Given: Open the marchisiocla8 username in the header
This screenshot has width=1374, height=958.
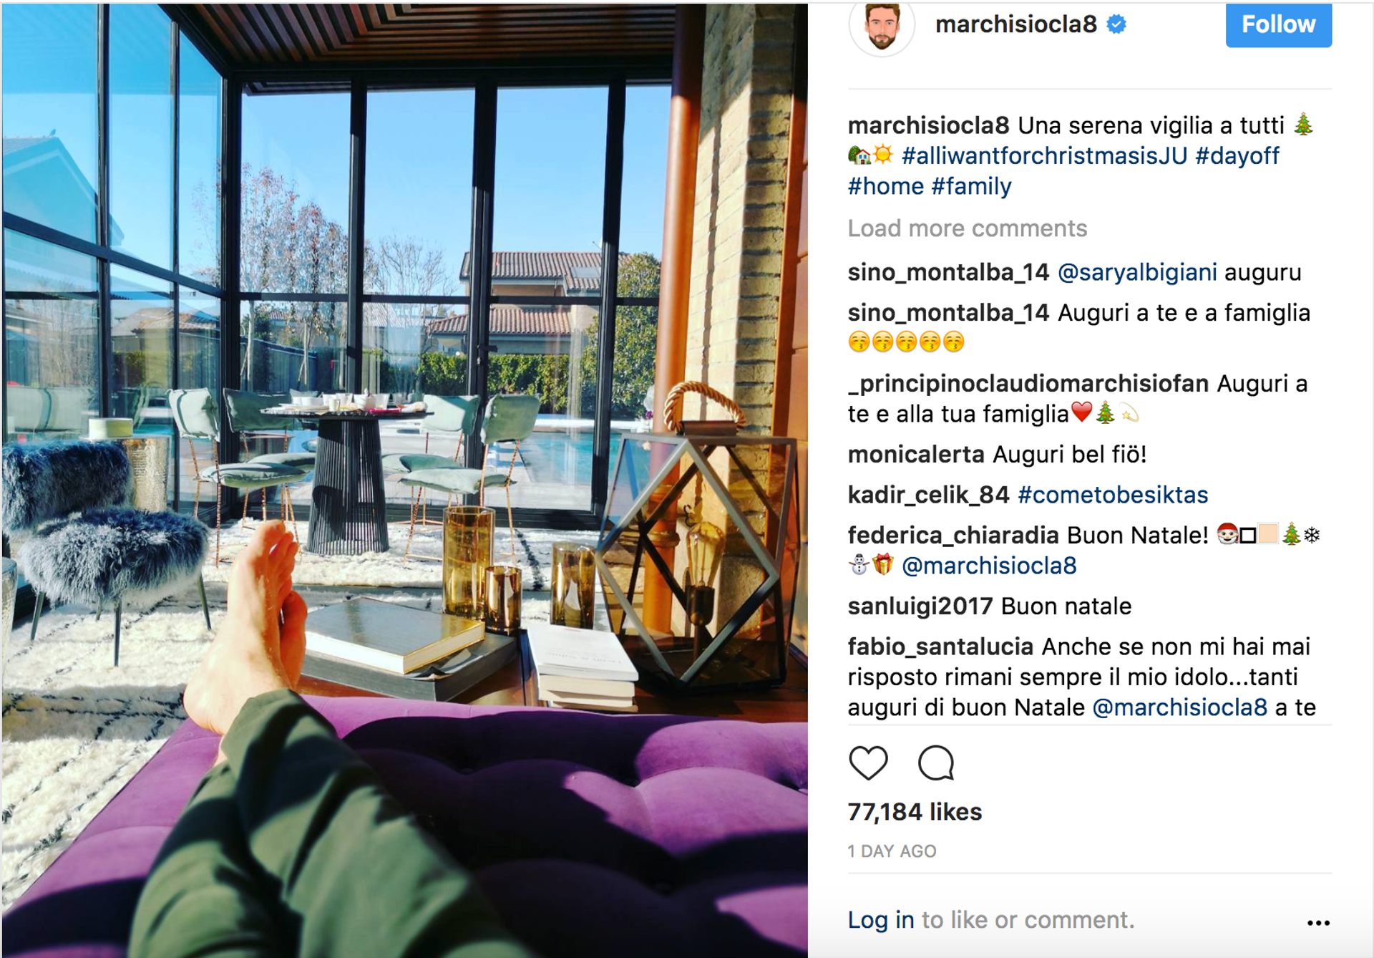Looking at the screenshot, I should [1016, 24].
